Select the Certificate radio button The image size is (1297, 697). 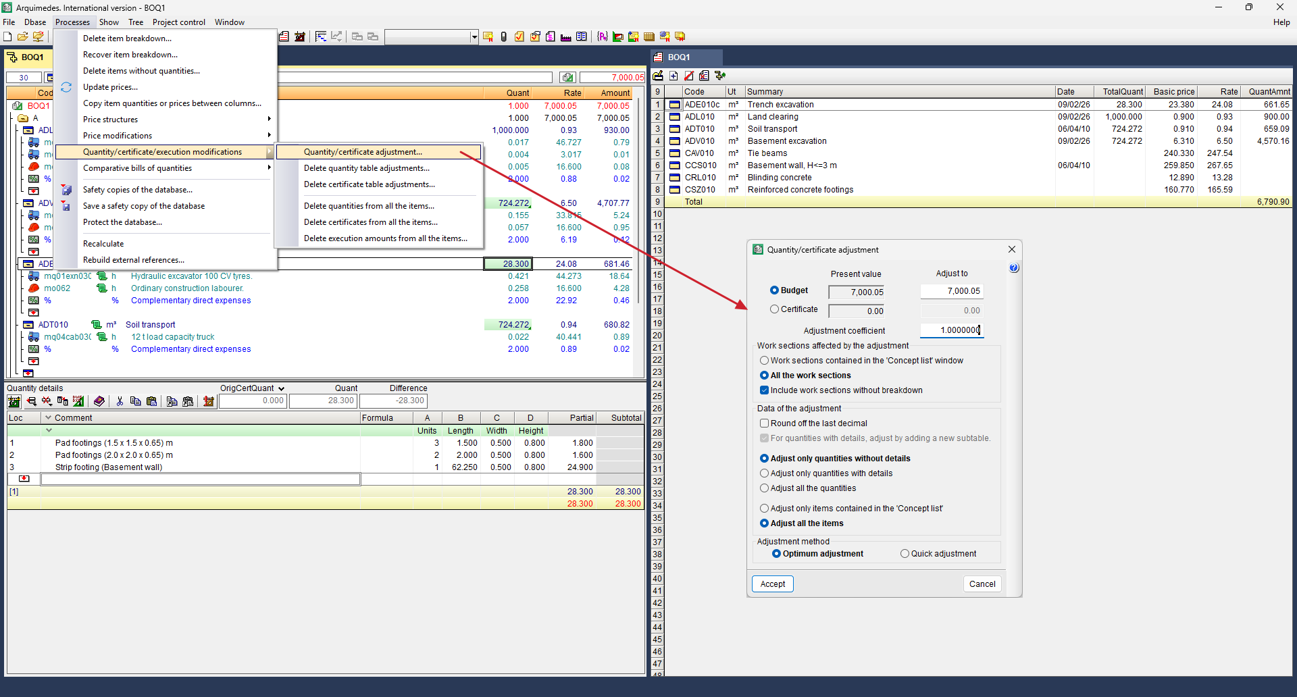[775, 309]
